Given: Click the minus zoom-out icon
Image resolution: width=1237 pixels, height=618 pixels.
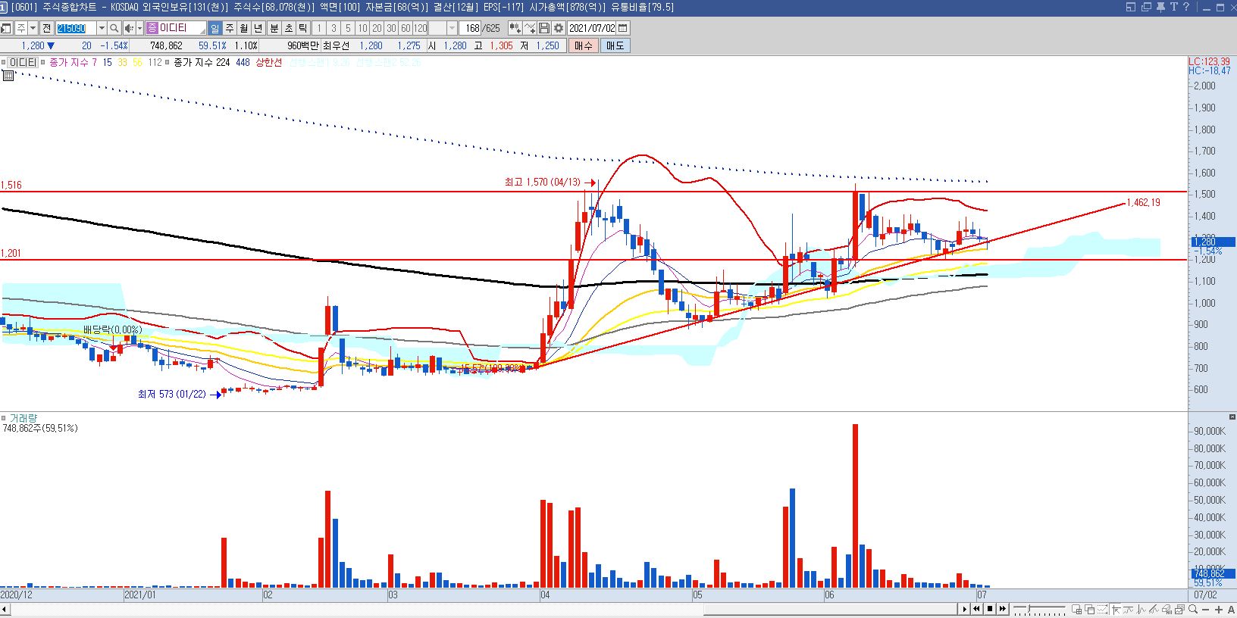Looking at the screenshot, I should pos(1204,609).
